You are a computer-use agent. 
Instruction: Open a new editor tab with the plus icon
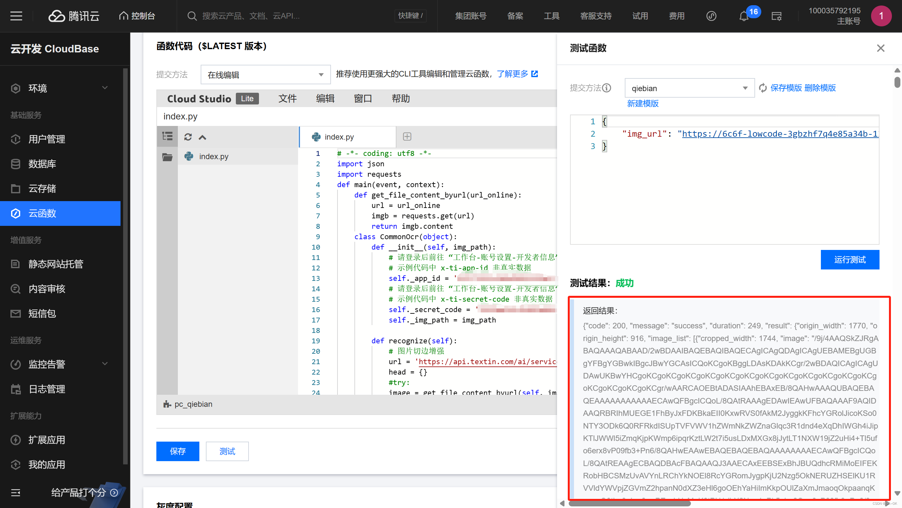tap(407, 136)
